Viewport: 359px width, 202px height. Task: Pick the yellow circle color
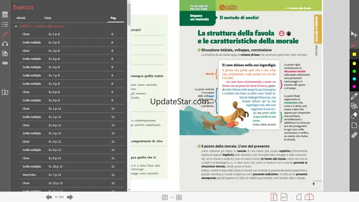pyautogui.click(x=354, y=63)
